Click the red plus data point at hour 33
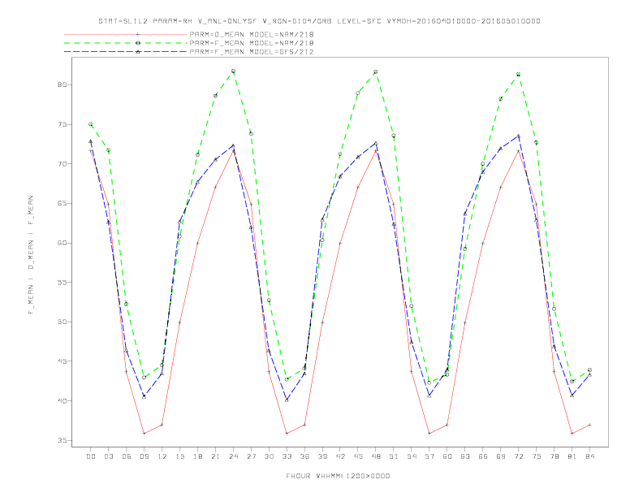The image size is (643, 497). click(287, 434)
